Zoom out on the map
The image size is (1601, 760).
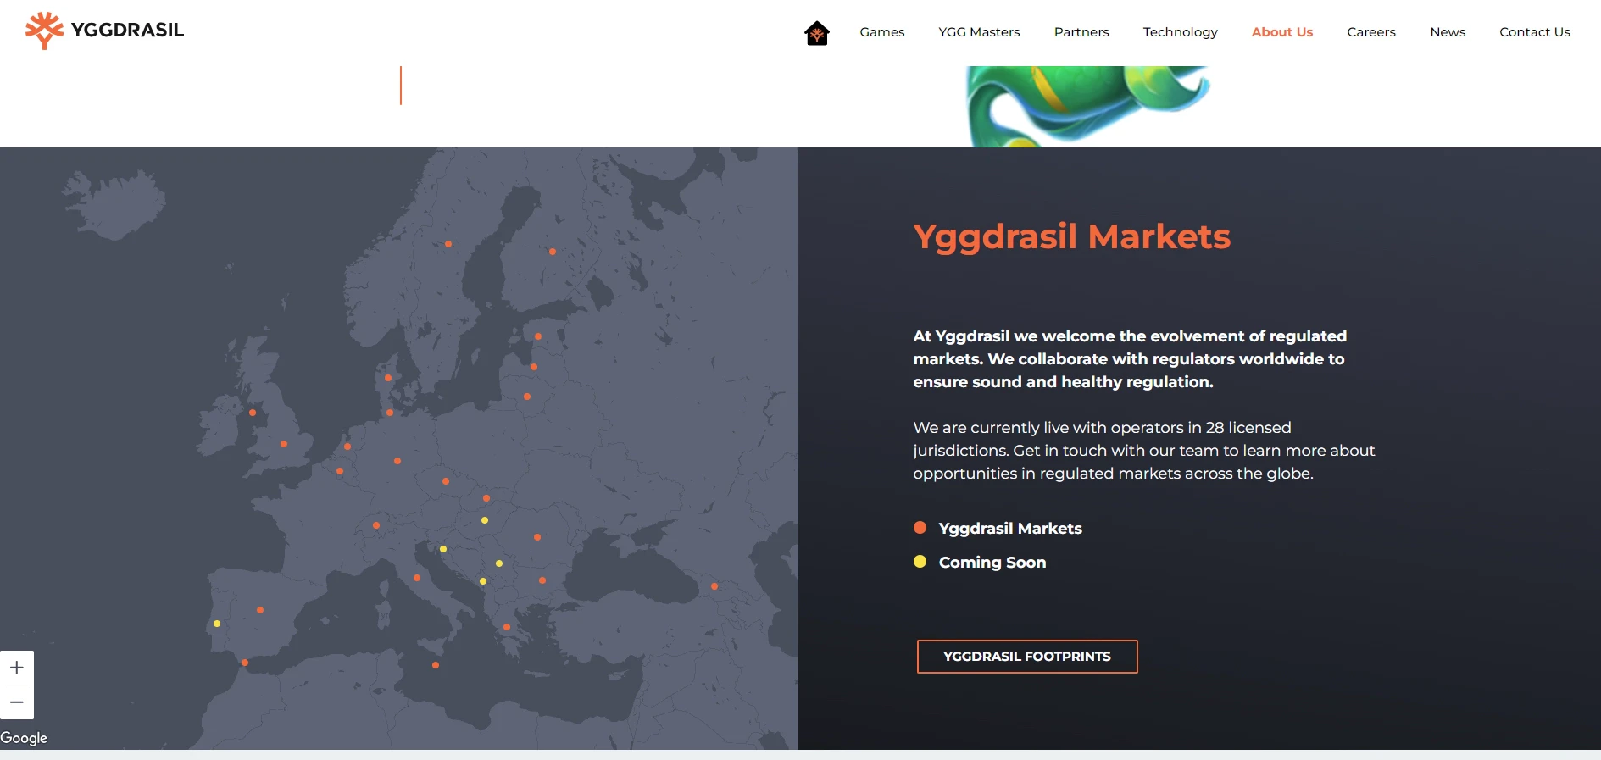click(x=17, y=702)
